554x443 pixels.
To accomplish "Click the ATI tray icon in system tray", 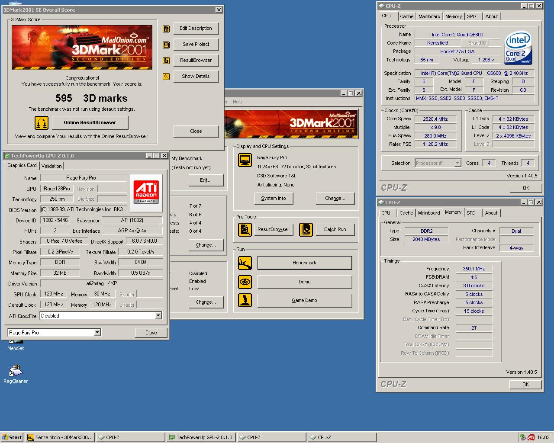I will point(531,437).
